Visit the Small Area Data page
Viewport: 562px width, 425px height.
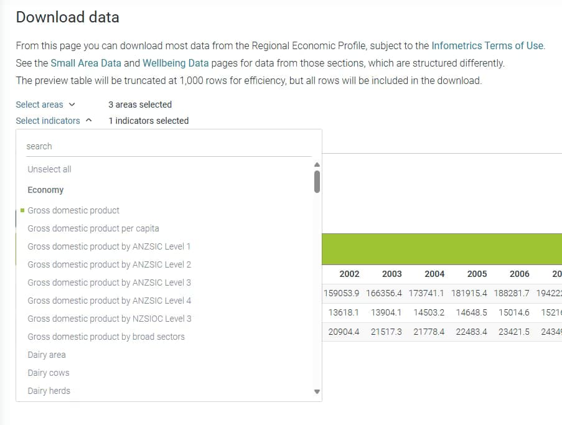[85, 63]
